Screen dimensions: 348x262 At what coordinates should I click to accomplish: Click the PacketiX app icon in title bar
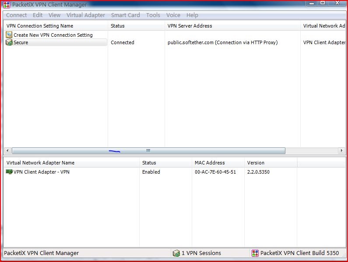pos(7,5)
